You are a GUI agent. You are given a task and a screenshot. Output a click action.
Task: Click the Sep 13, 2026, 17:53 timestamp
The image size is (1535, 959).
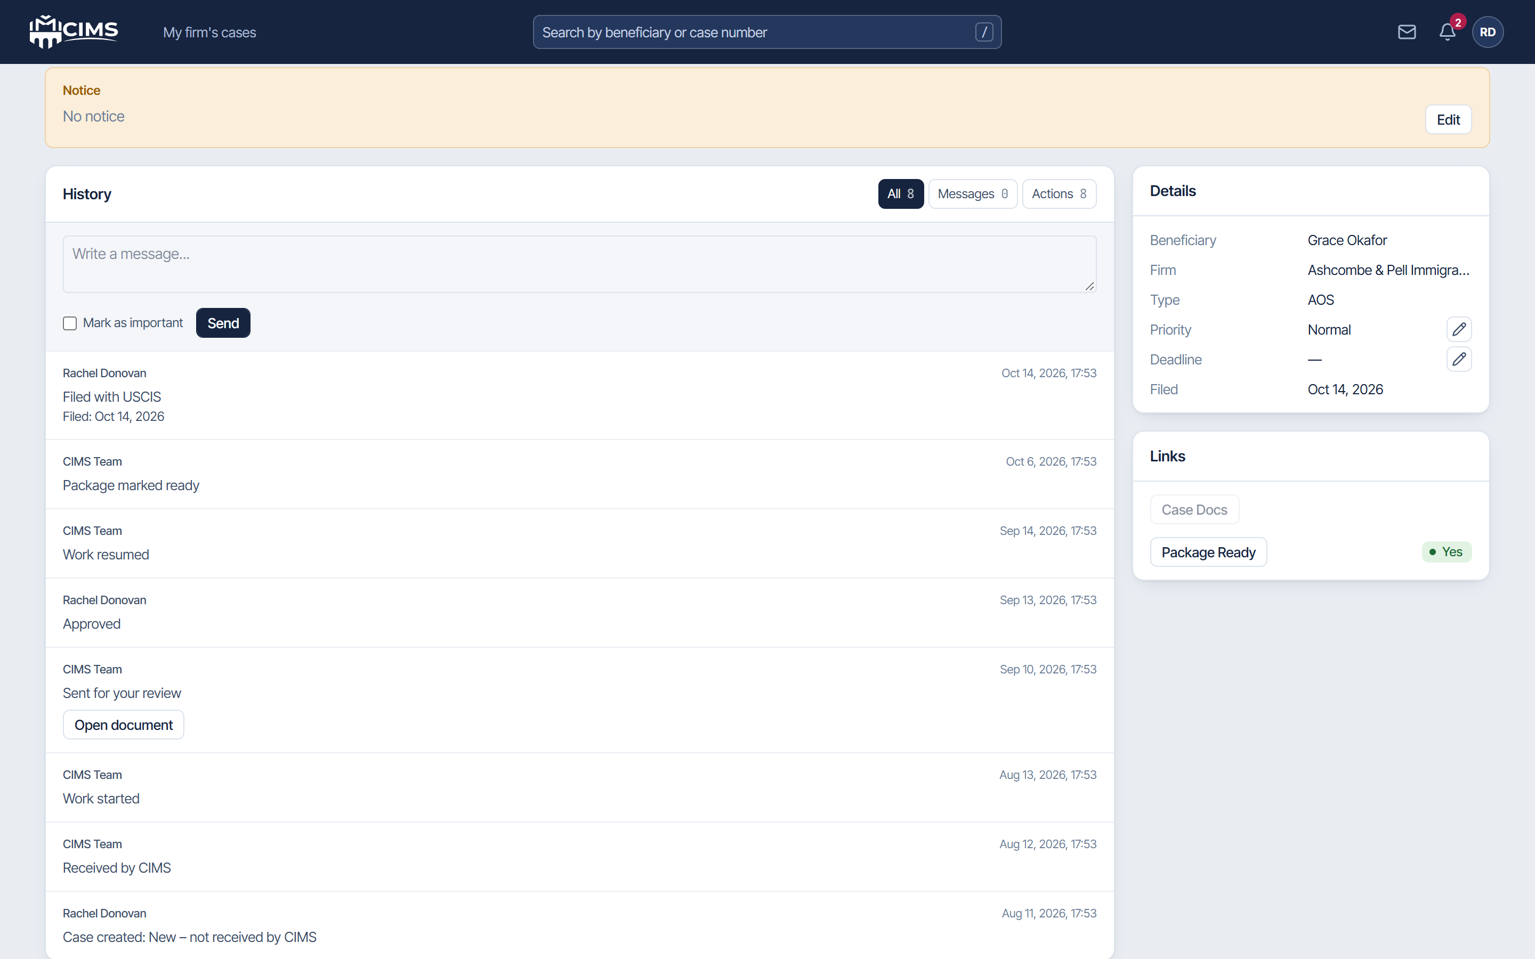[1048, 600]
